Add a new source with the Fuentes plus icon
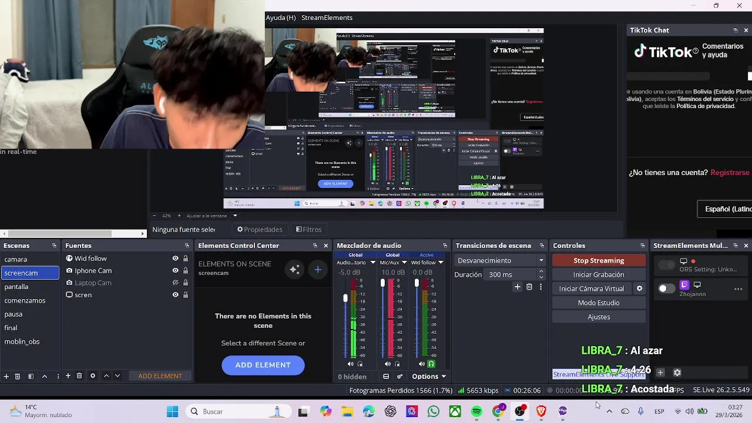Viewport: 752px width, 423px height. [x=68, y=376]
